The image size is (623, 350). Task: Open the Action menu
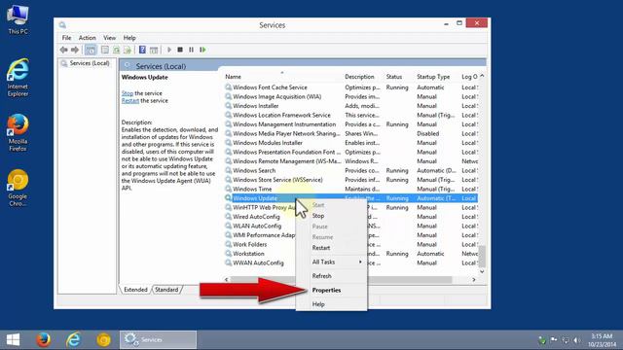[x=87, y=38]
